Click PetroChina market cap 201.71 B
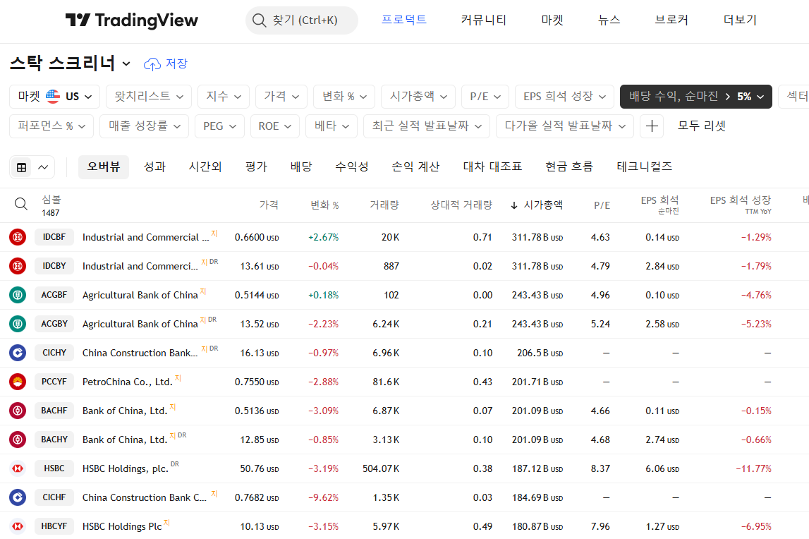 [x=537, y=382]
